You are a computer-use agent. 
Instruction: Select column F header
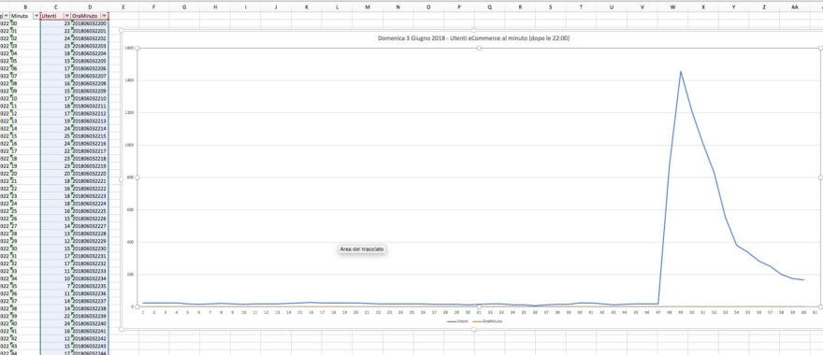[x=153, y=7]
